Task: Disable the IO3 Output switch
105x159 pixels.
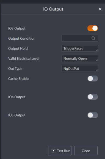Action: tap(93, 28)
